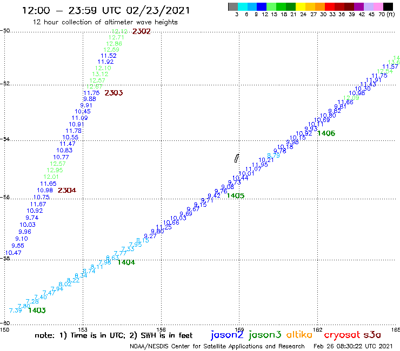Click the light green 12–15 ft swatch

271,6
